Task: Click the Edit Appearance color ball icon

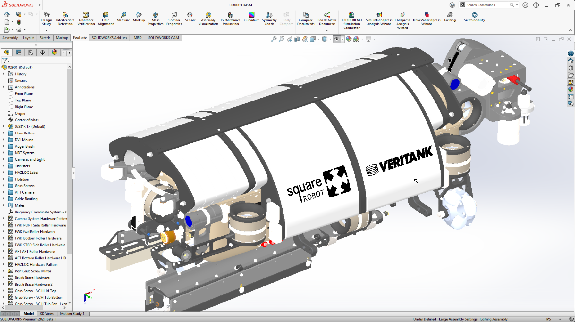Action: click(x=349, y=39)
